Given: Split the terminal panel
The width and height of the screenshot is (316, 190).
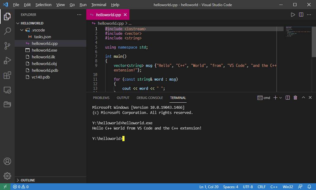Looking at the screenshot, I should pos(288,98).
